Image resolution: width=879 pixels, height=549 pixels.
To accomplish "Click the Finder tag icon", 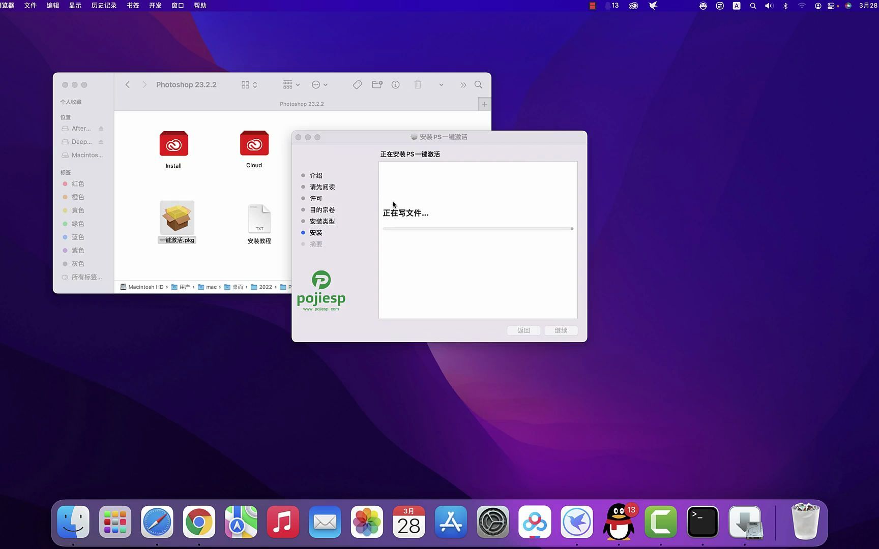I will tap(357, 85).
